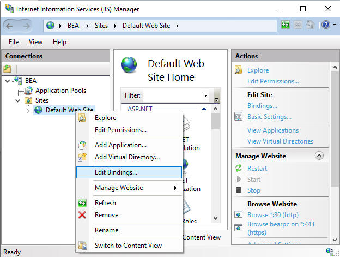Click BEA in breadcrumb path
The width and height of the screenshot is (340, 257).
tap(74, 26)
